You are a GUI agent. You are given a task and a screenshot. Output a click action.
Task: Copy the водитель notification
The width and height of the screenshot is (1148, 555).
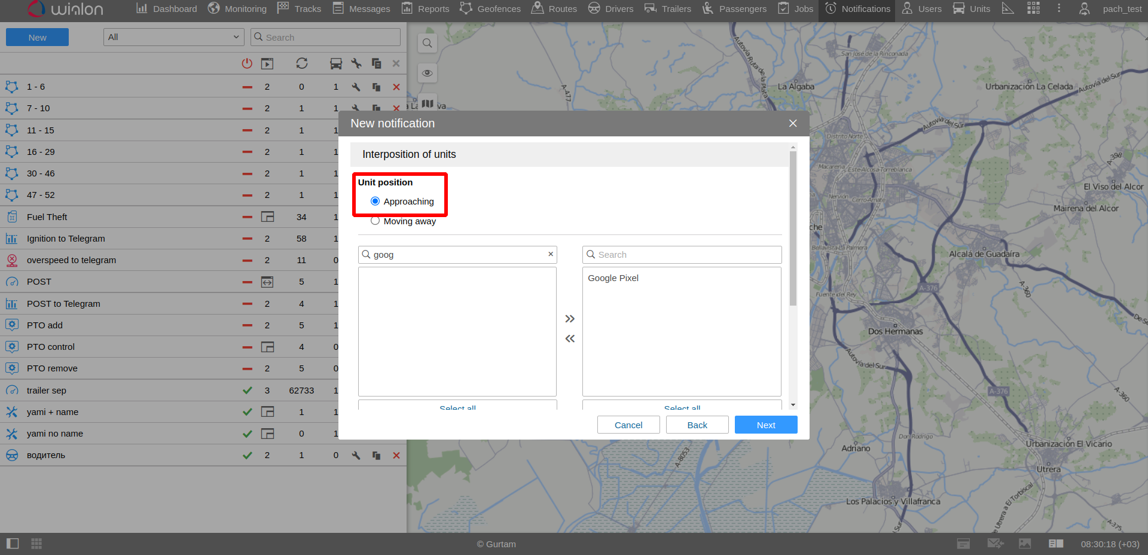(376, 455)
